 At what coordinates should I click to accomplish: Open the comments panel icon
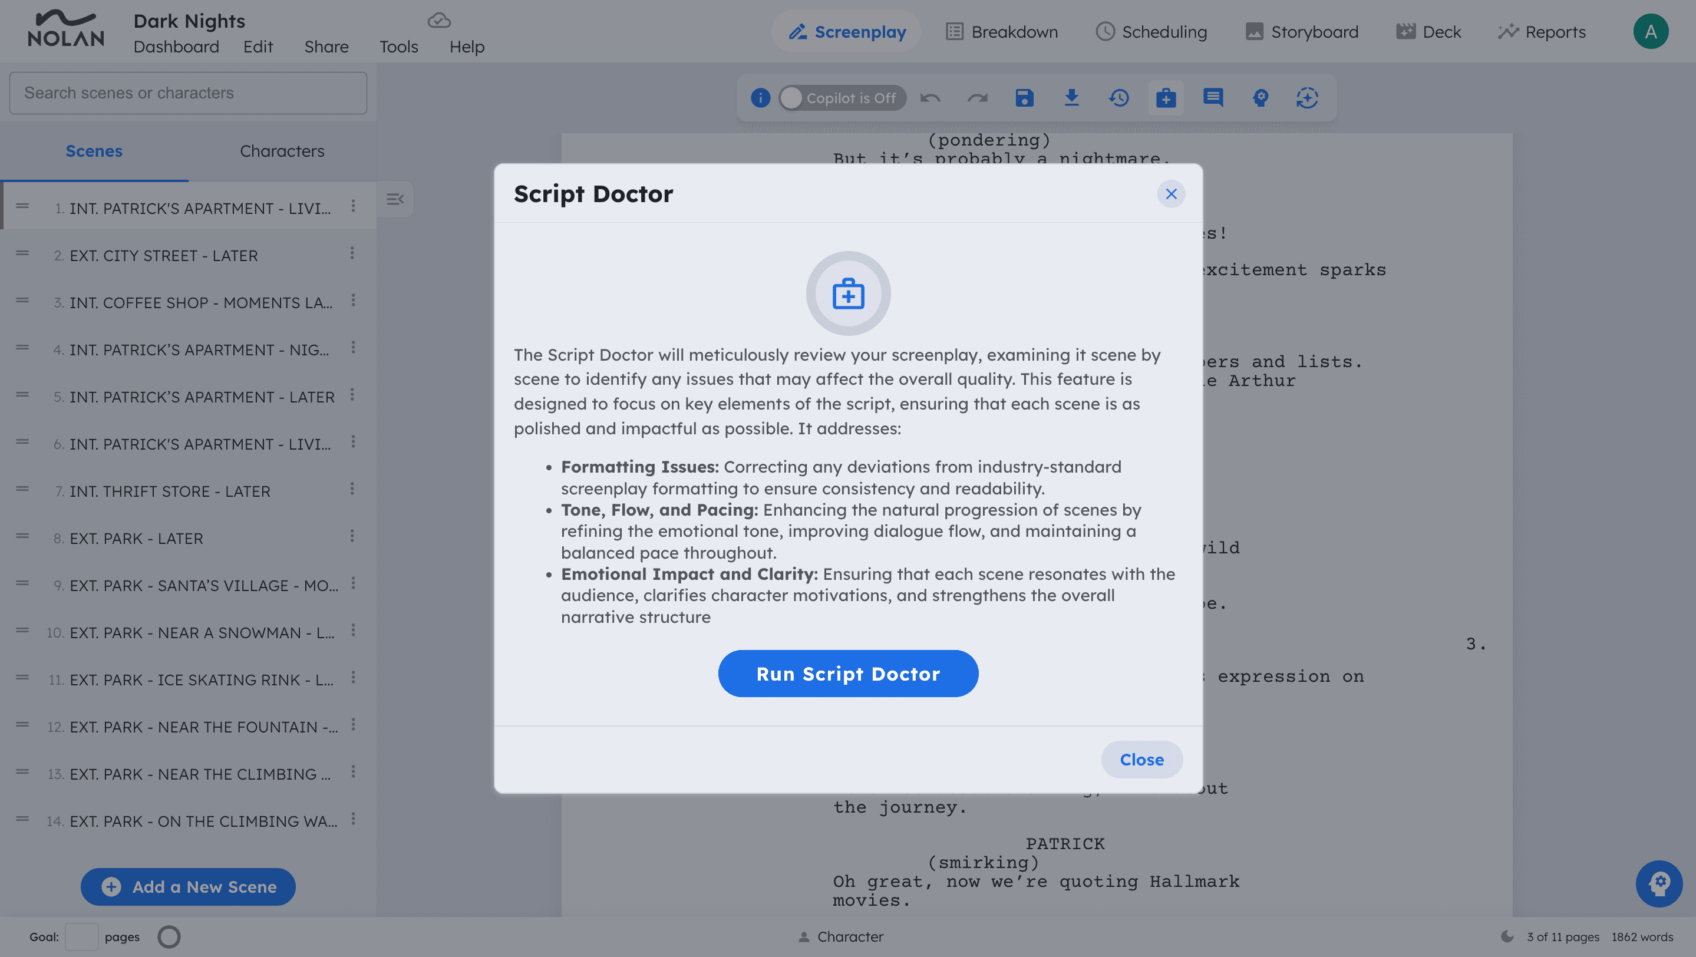pos(1212,97)
